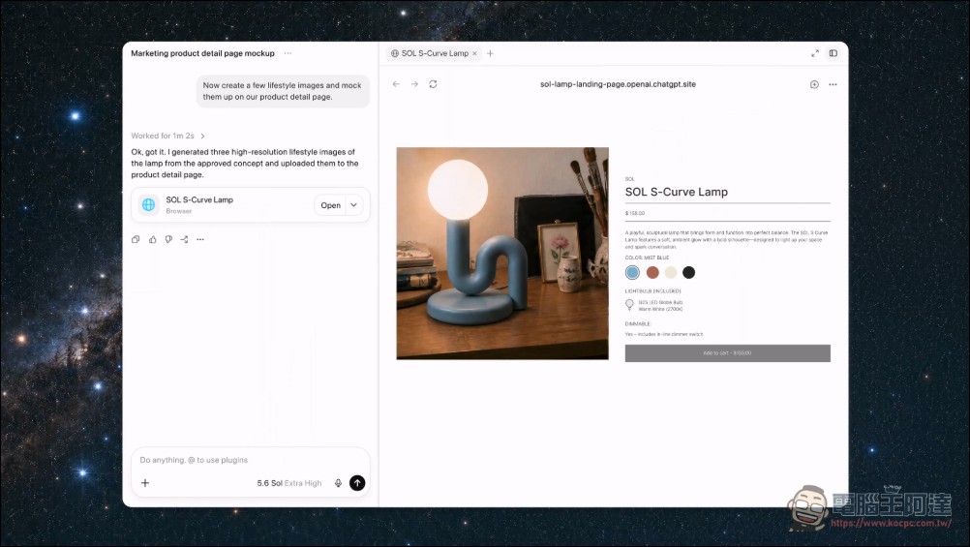Focus the 'Do anything' message input
Screen dimensions: 970x547
click(251, 460)
